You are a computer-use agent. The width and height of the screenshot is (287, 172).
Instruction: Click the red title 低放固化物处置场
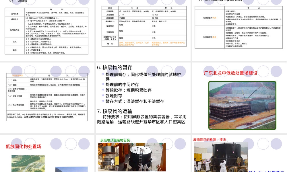pos(24,146)
